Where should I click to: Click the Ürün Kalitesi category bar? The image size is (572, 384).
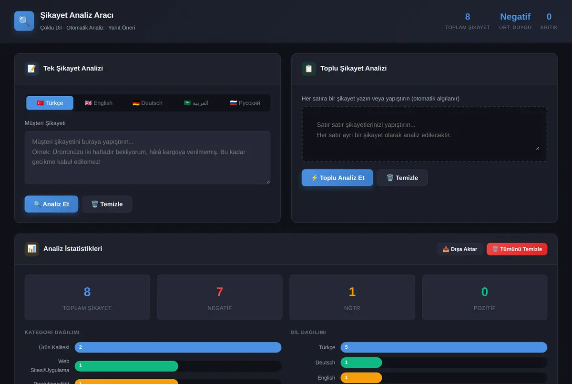coord(178,347)
